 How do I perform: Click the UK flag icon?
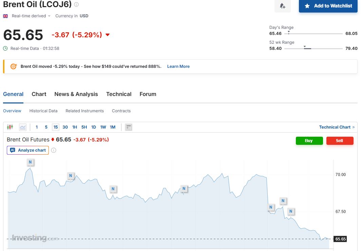5,16
